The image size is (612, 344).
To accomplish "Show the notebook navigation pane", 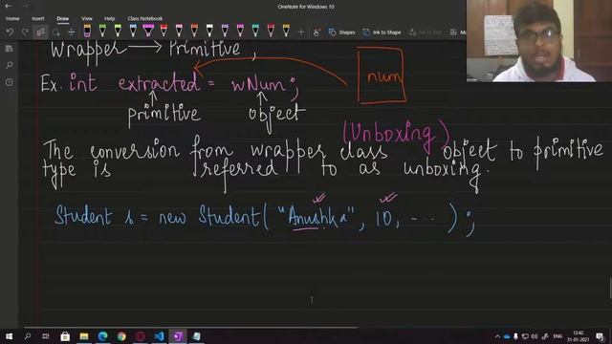I will (x=9, y=49).
